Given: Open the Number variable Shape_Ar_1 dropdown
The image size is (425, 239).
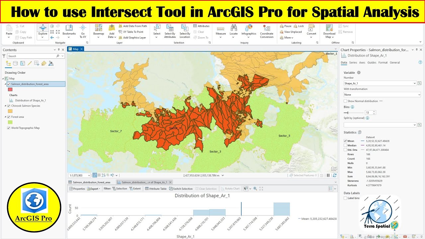Looking at the screenshot, I should point(380,83).
